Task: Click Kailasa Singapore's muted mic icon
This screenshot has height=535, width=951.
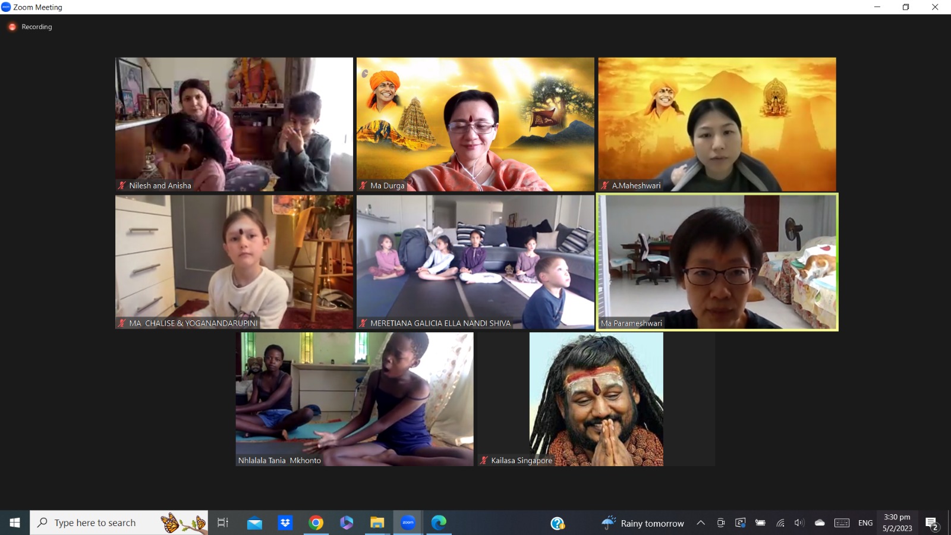Action: point(484,460)
